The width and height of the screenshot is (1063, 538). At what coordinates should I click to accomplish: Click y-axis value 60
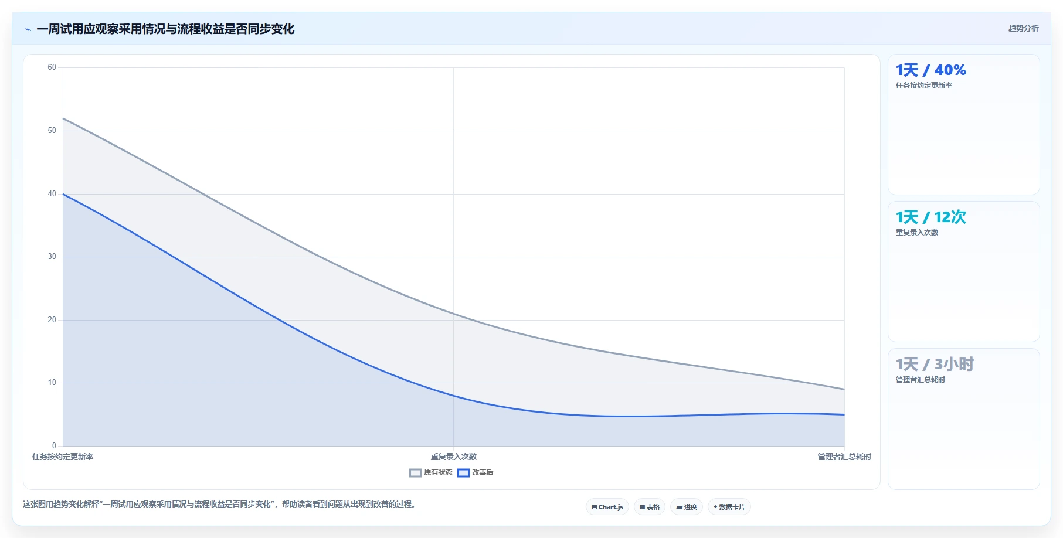[x=52, y=67]
